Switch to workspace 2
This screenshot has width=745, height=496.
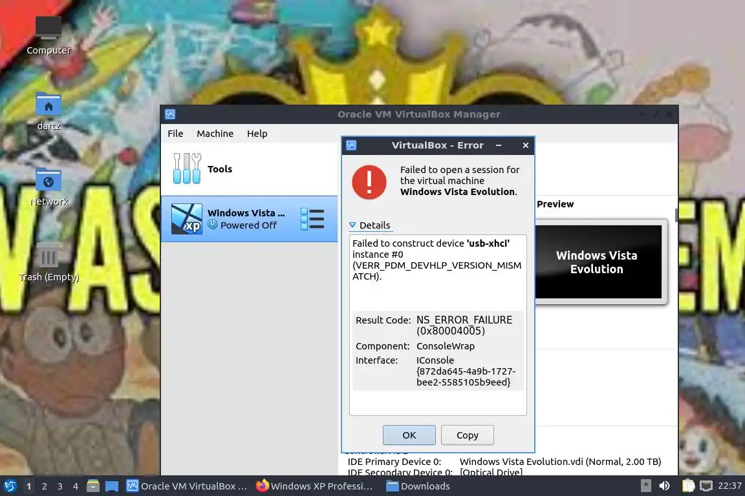tap(44, 486)
